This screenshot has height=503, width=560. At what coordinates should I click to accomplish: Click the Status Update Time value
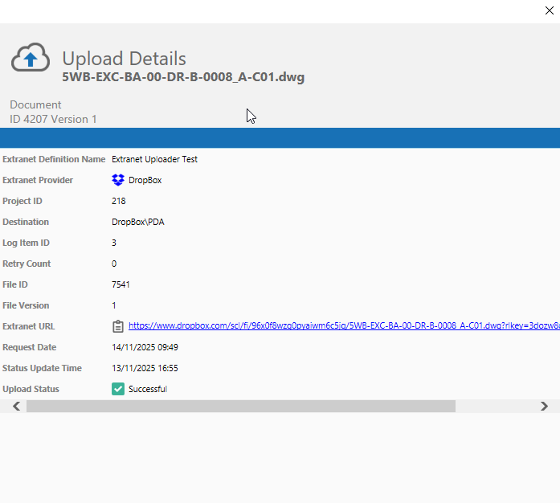tap(145, 368)
